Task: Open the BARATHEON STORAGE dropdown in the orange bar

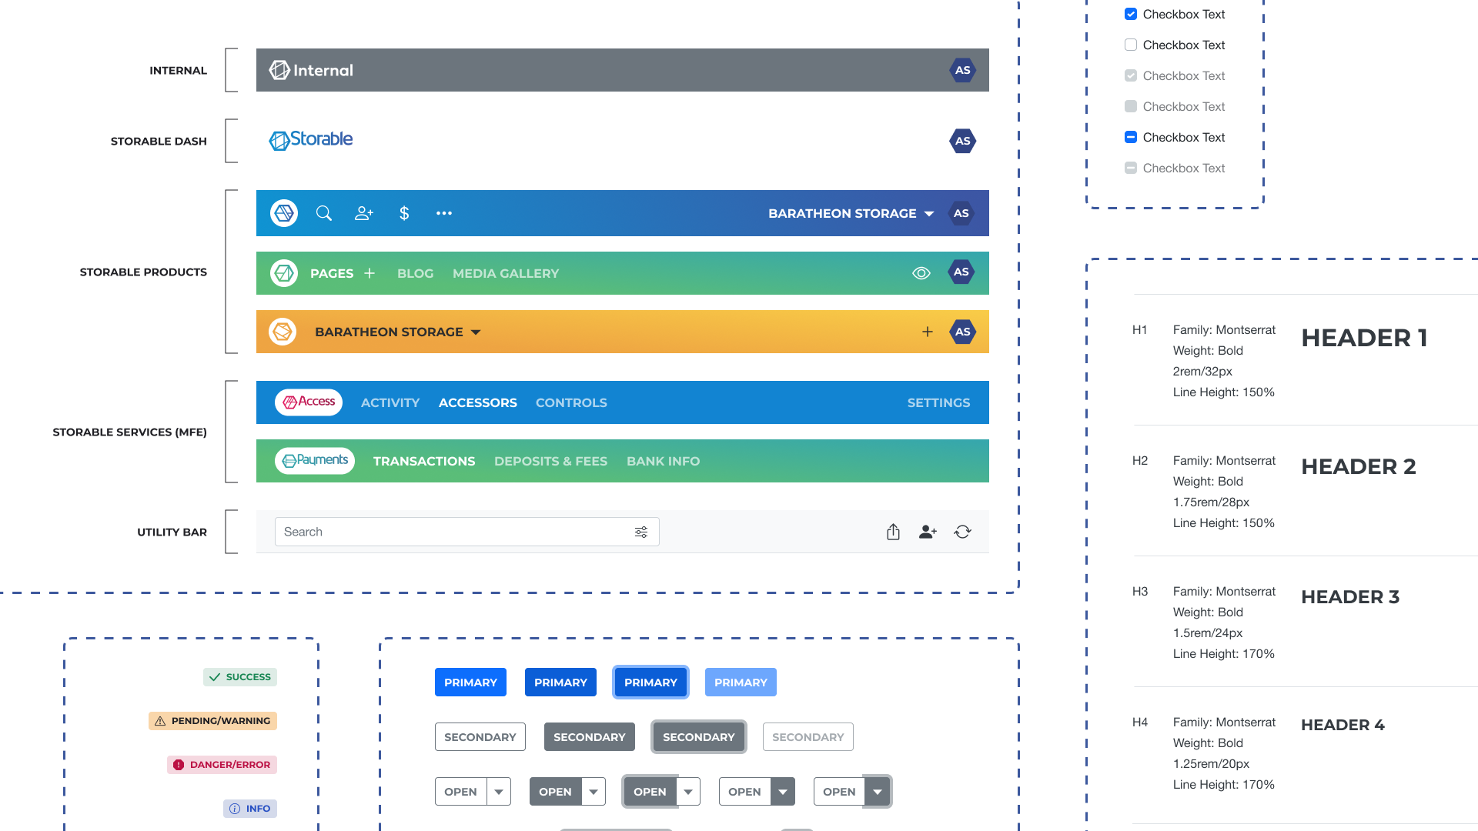Action: tap(475, 332)
